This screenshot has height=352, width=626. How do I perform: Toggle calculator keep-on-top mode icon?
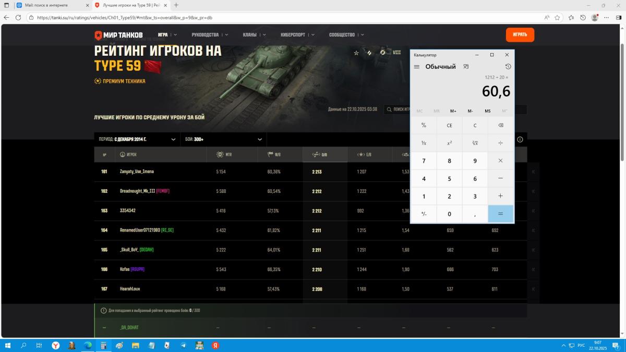(466, 67)
